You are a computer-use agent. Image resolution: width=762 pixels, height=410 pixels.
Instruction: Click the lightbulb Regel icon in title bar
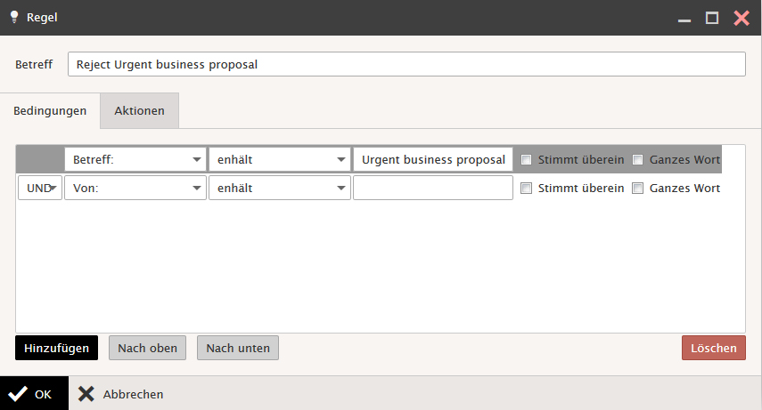pyautogui.click(x=14, y=17)
